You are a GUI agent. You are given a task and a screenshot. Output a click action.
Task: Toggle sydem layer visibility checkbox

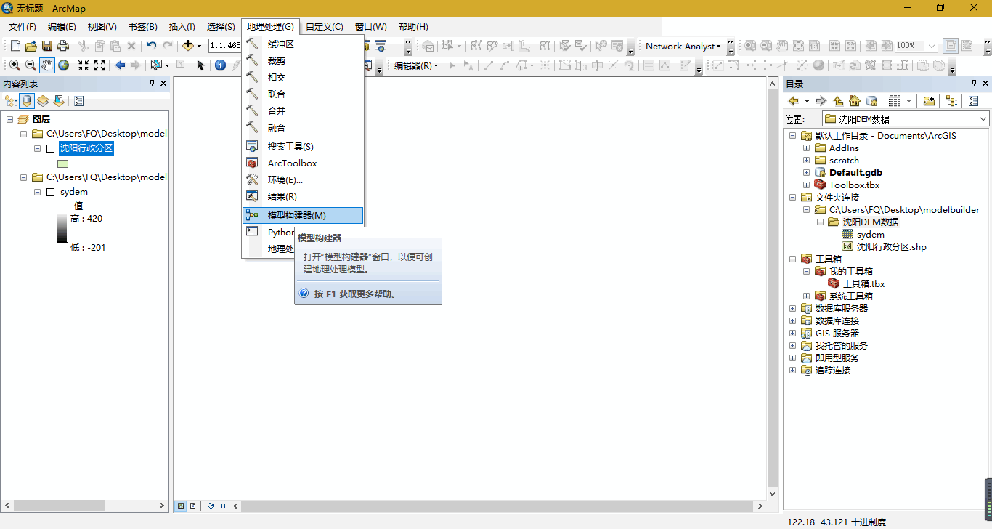coord(50,192)
